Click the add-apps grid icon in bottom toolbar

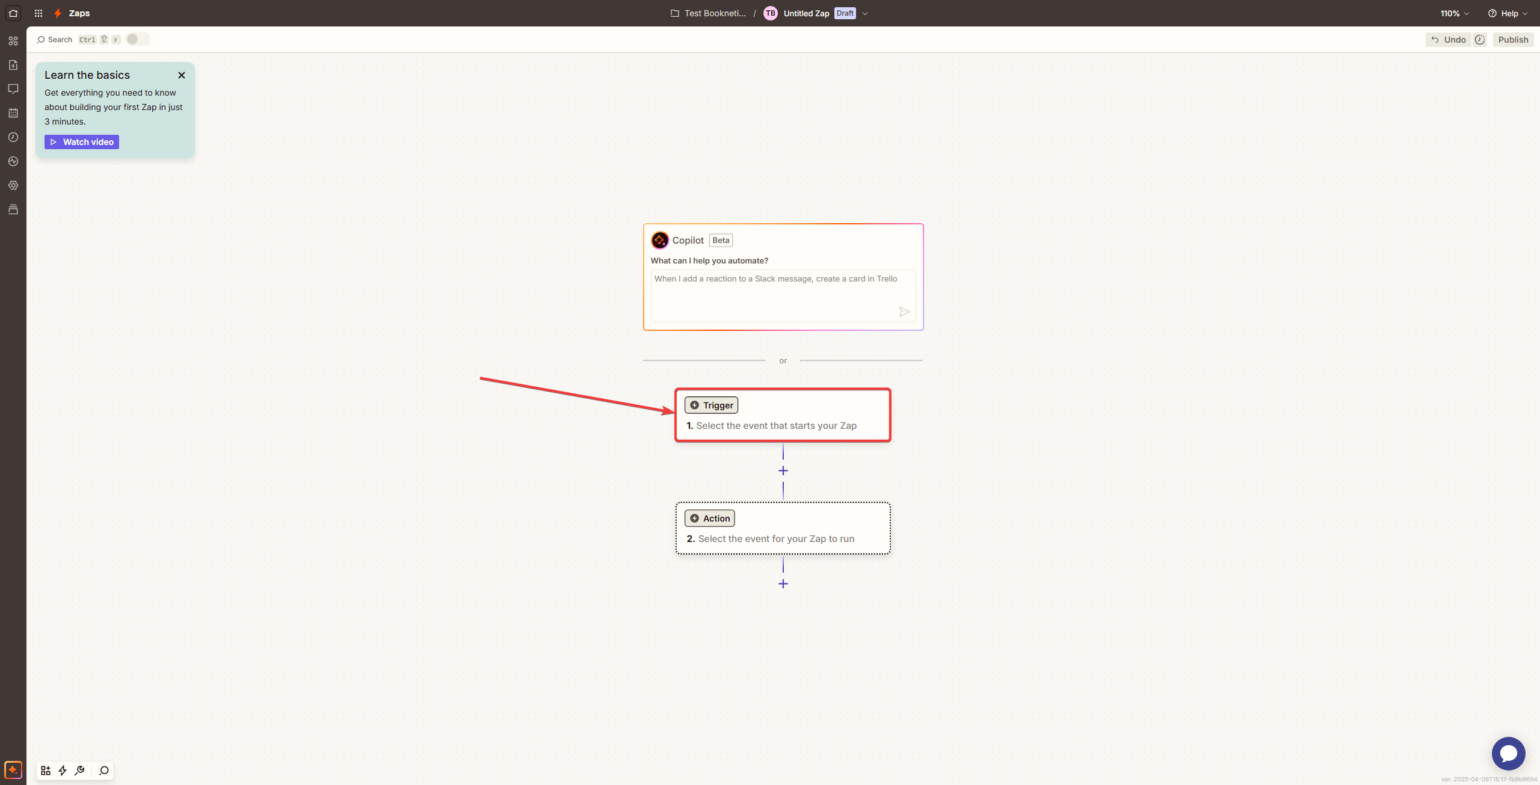coord(46,771)
